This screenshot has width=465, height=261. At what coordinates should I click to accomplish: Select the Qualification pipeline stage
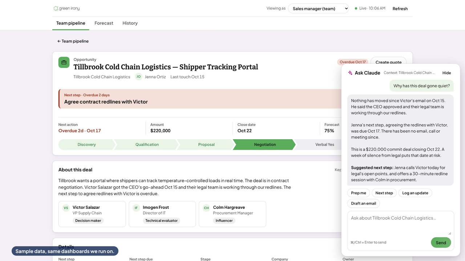tap(147, 144)
